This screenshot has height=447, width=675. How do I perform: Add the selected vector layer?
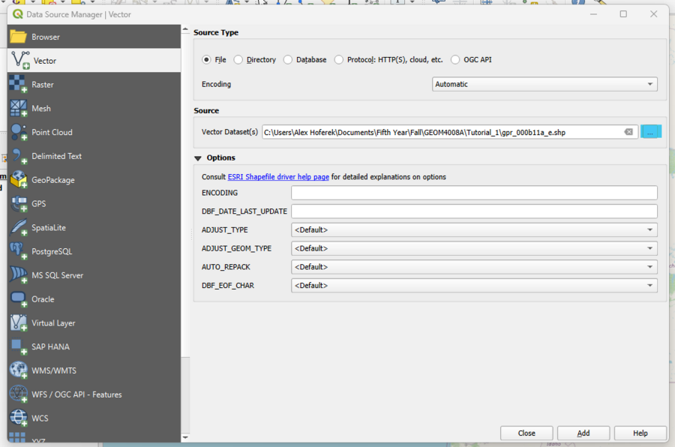pos(583,433)
